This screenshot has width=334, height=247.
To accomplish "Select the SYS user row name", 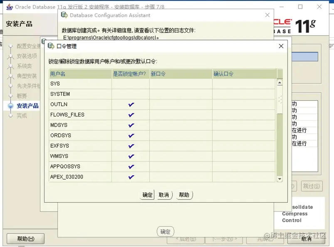I will 55,84.
